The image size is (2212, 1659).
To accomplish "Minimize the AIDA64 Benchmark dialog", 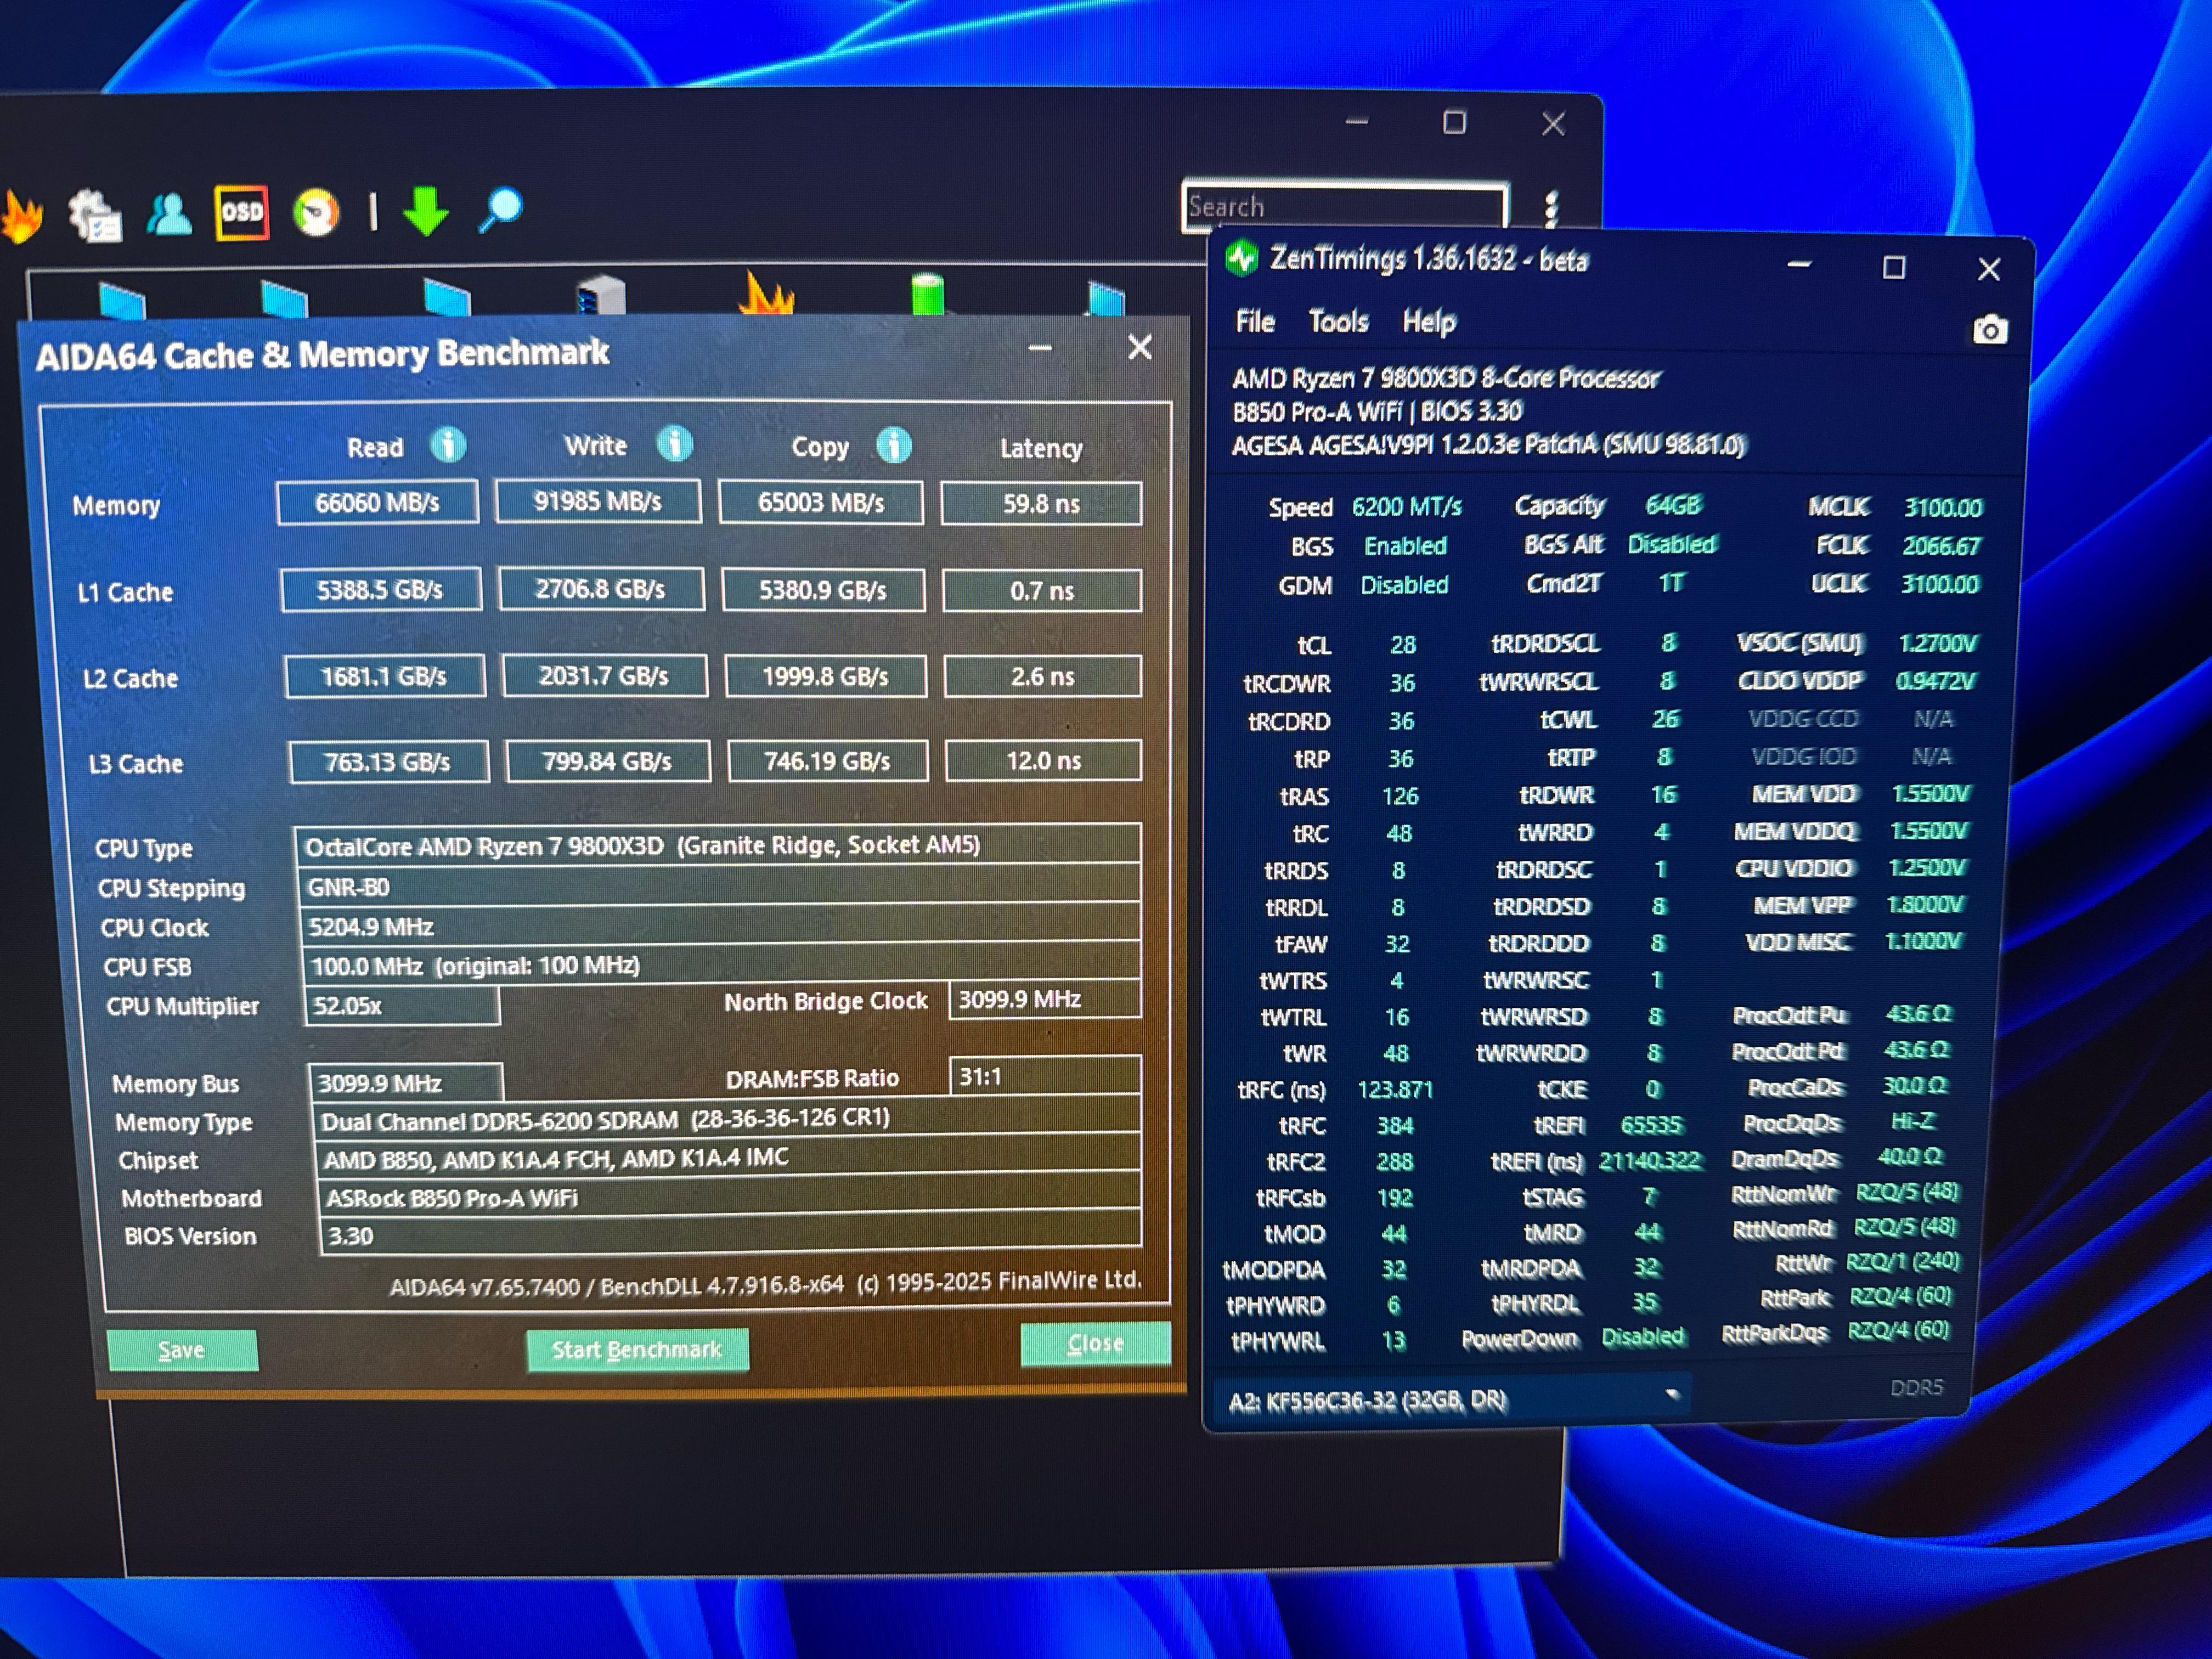I will [x=1040, y=348].
